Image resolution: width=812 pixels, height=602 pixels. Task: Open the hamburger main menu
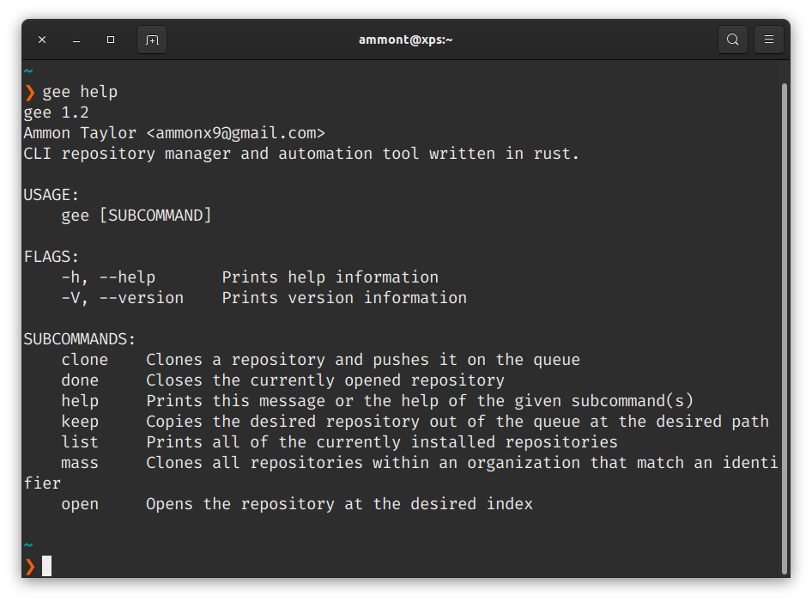coord(768,39)
